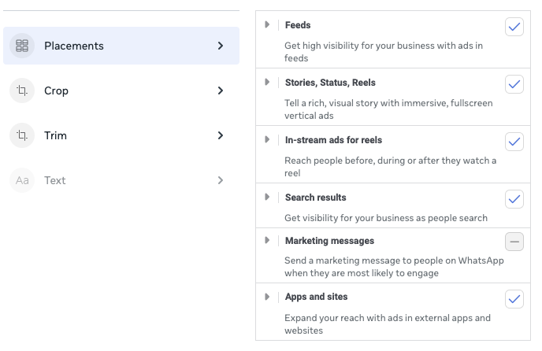Expand the Apps and sites triangle
Image resolution: width=542 pixels, height=351 pixels.
[x=268, y=297]
